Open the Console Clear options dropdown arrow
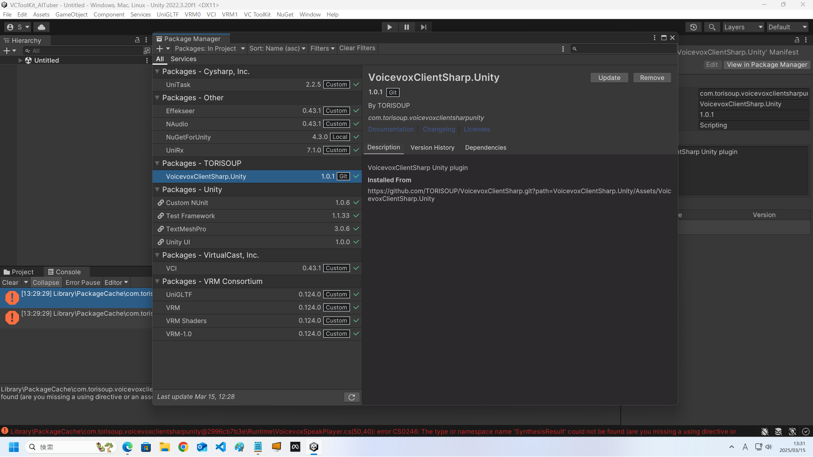Image resolution: width=813 pixels, height=457 pixels. [x=25, y=283]
